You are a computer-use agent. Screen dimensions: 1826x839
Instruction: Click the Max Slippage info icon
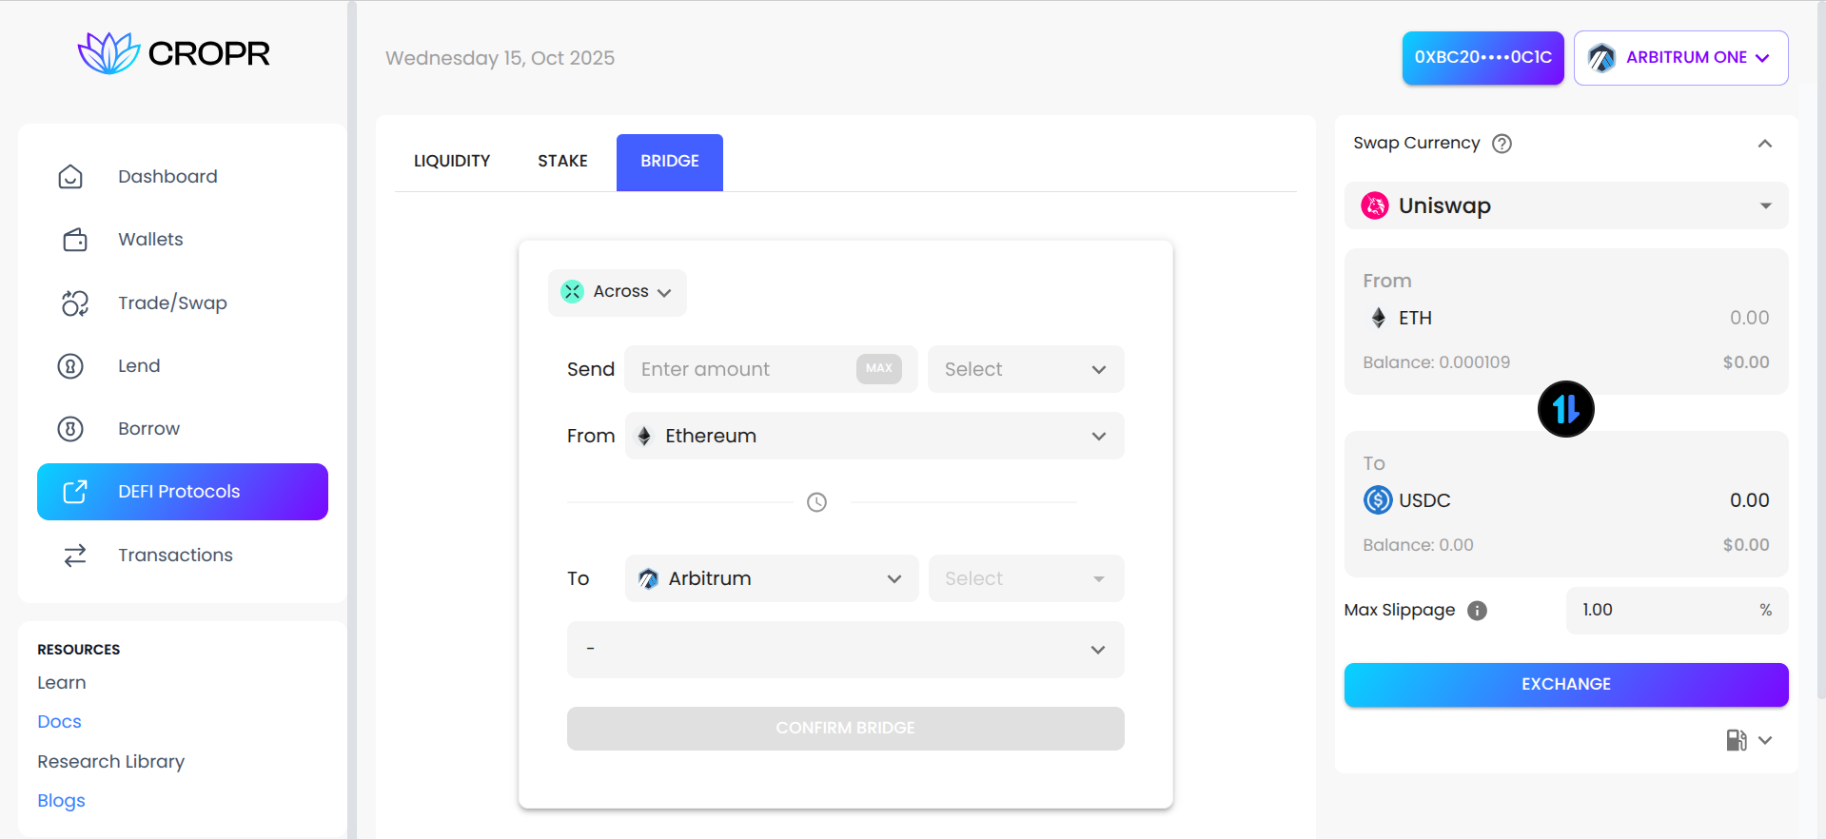1477,611
